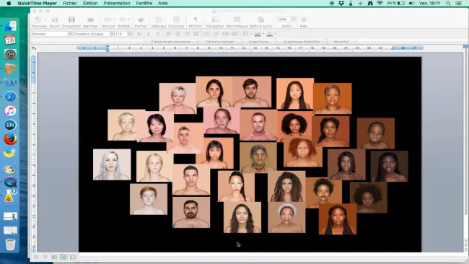Viewport: 469px width, 264px height.
Task: Click the Aide help icon
Action: click(x=303, y=19)
